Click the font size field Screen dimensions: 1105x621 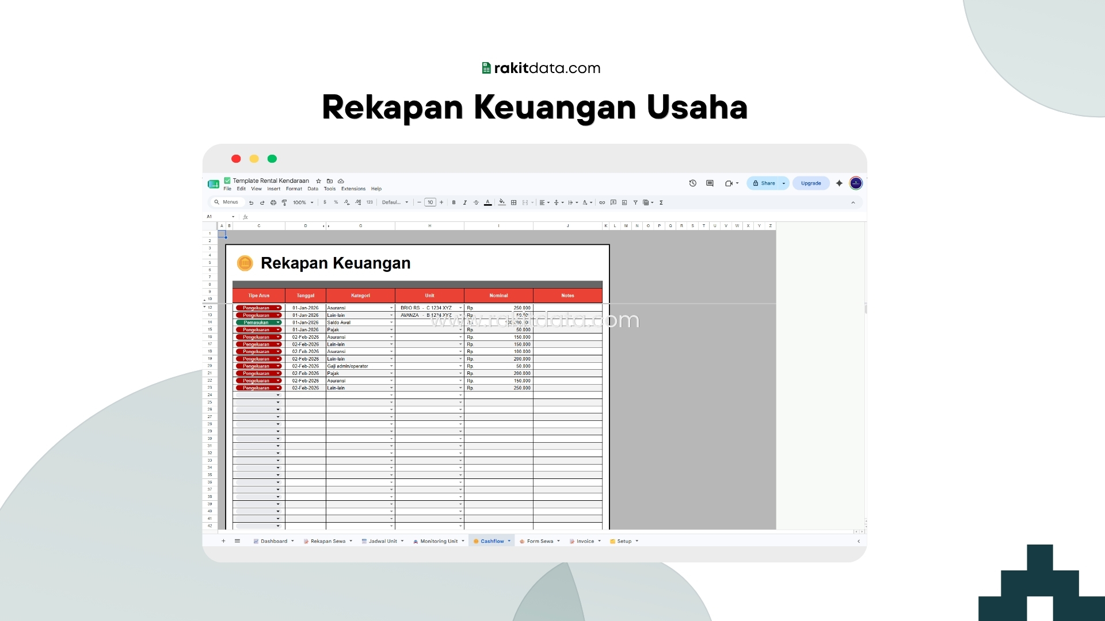coord(430,202)
